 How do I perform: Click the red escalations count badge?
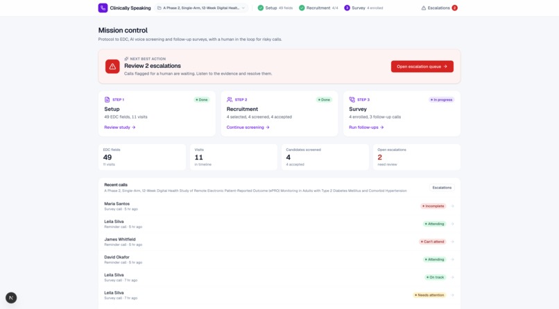click(x=454, y=8)
